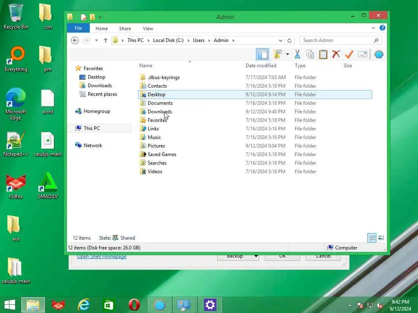Sort by Name column header
The image size is (418, 313).
(146, 66)
